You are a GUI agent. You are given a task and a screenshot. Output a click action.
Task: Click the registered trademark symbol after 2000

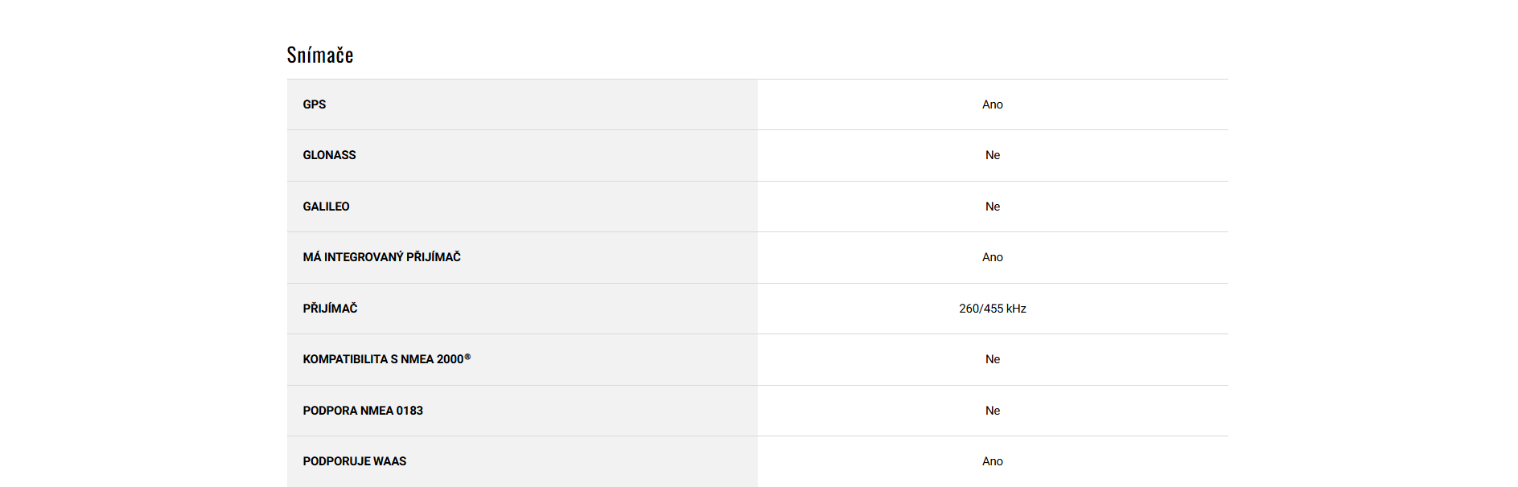(x=467, y=357)
